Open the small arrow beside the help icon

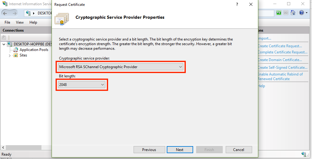click(306, 13)
